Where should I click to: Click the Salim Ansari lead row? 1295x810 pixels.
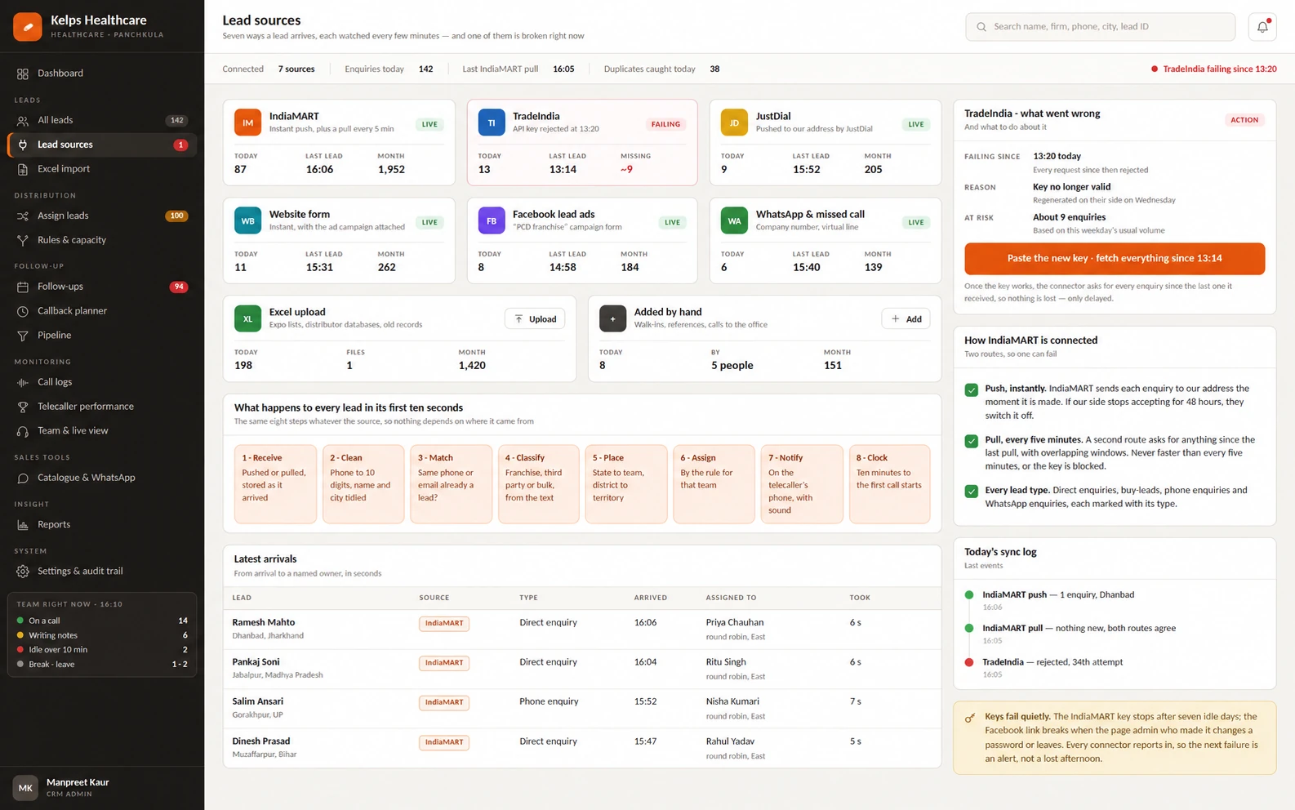click(x=582, y=708)
